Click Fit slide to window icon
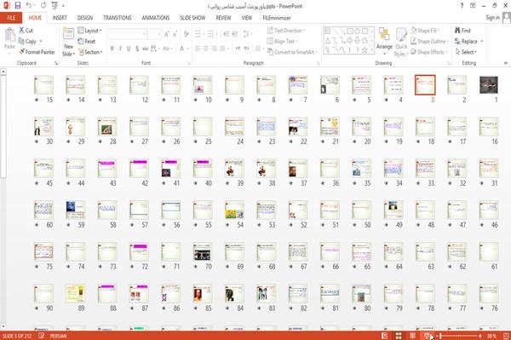This screenshot has height=340, width=511. 506,336
